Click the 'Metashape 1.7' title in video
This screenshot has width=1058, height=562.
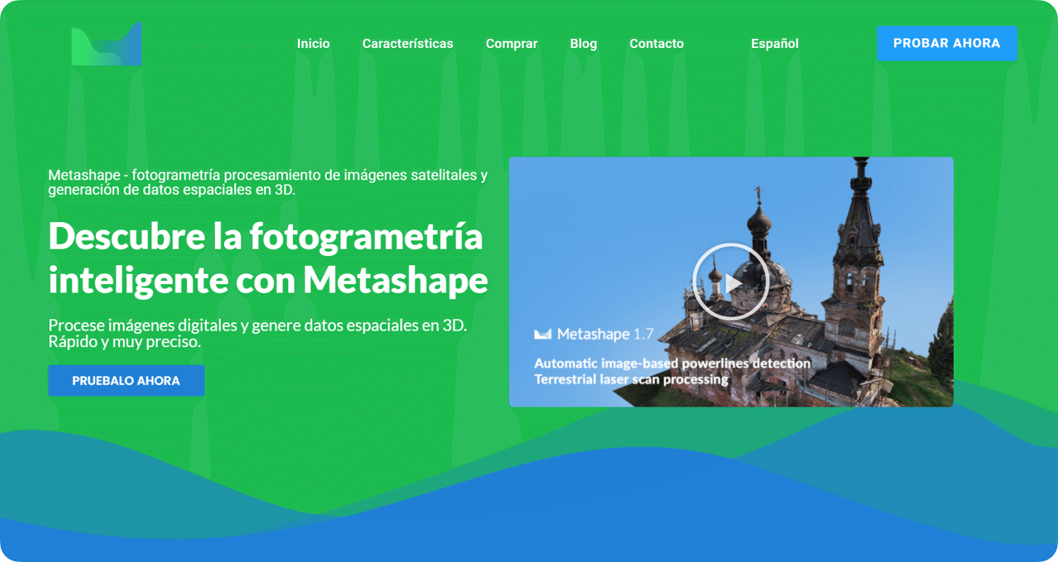605,334
